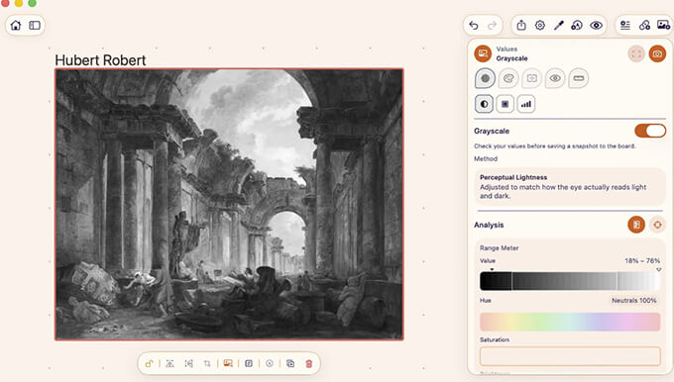This screenshot has width=674, height=382.
Task: Turn off the Grayscale switch
Action: [x=650, y=131]
